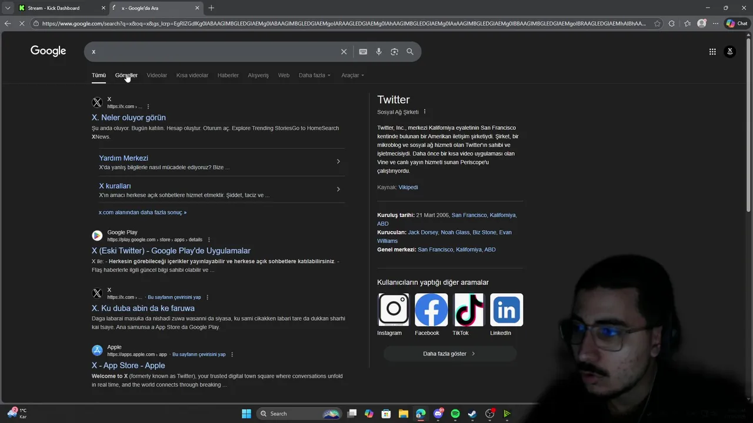The image size is (753, 423).
Task: Open the Windows Start menu
Action: (x=246, y=414)
